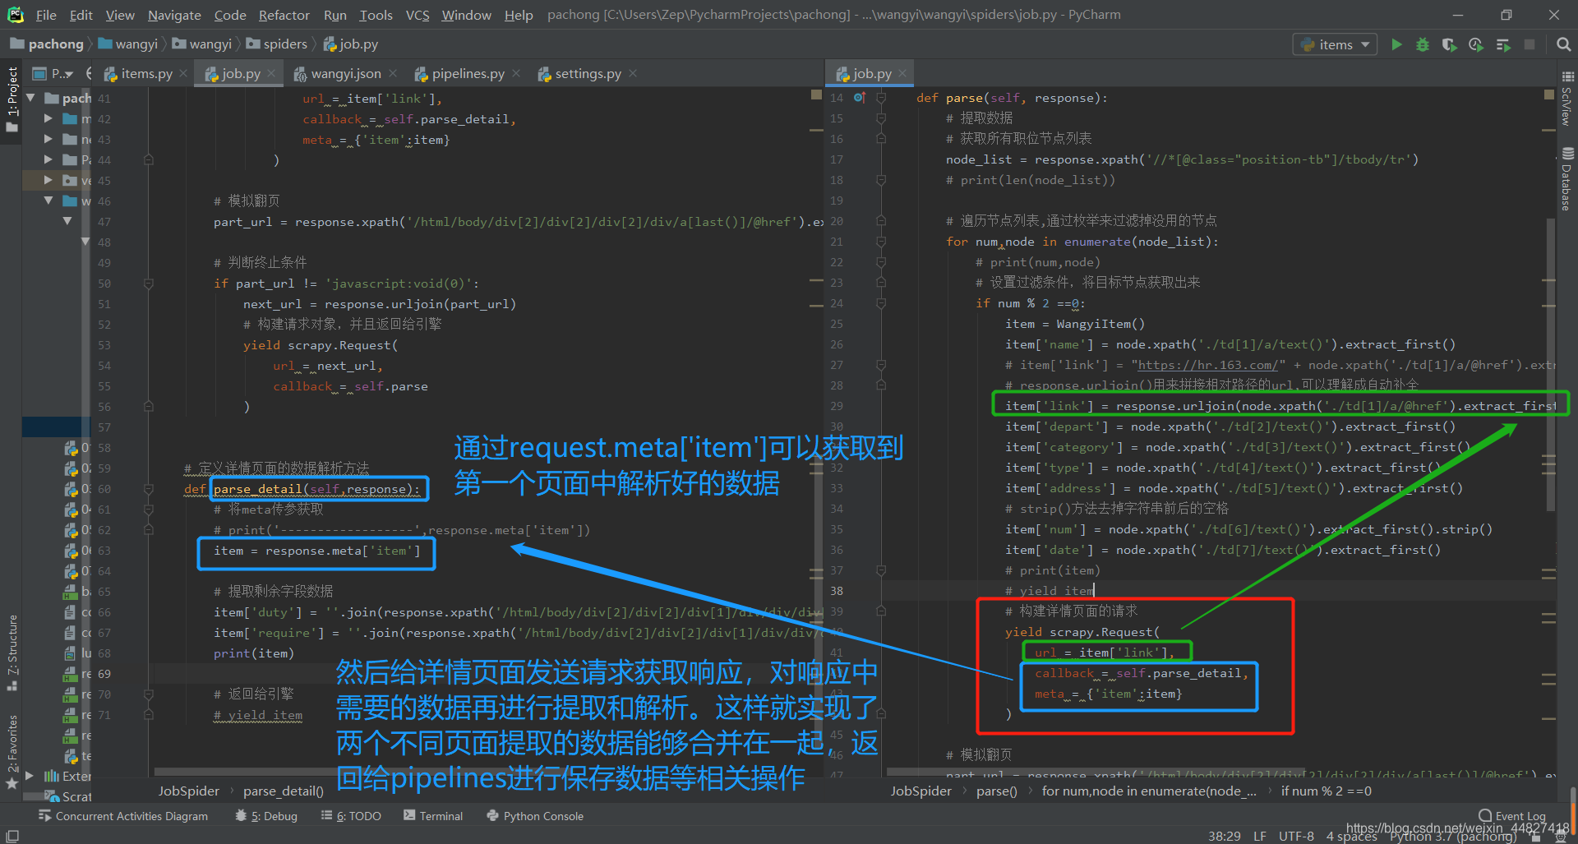Open the Structure tool window
The width and height of the screenshot is (1578, 844).
point(12,653)
